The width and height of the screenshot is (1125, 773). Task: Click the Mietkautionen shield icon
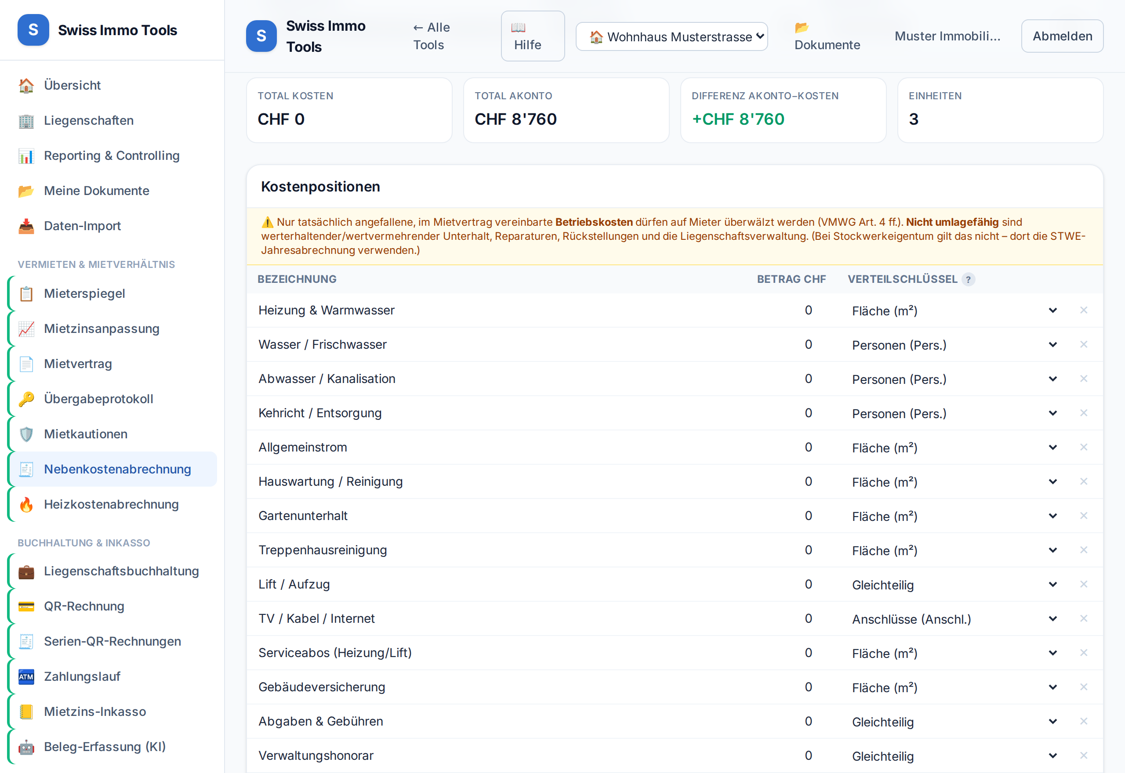(x=26, y=434)
